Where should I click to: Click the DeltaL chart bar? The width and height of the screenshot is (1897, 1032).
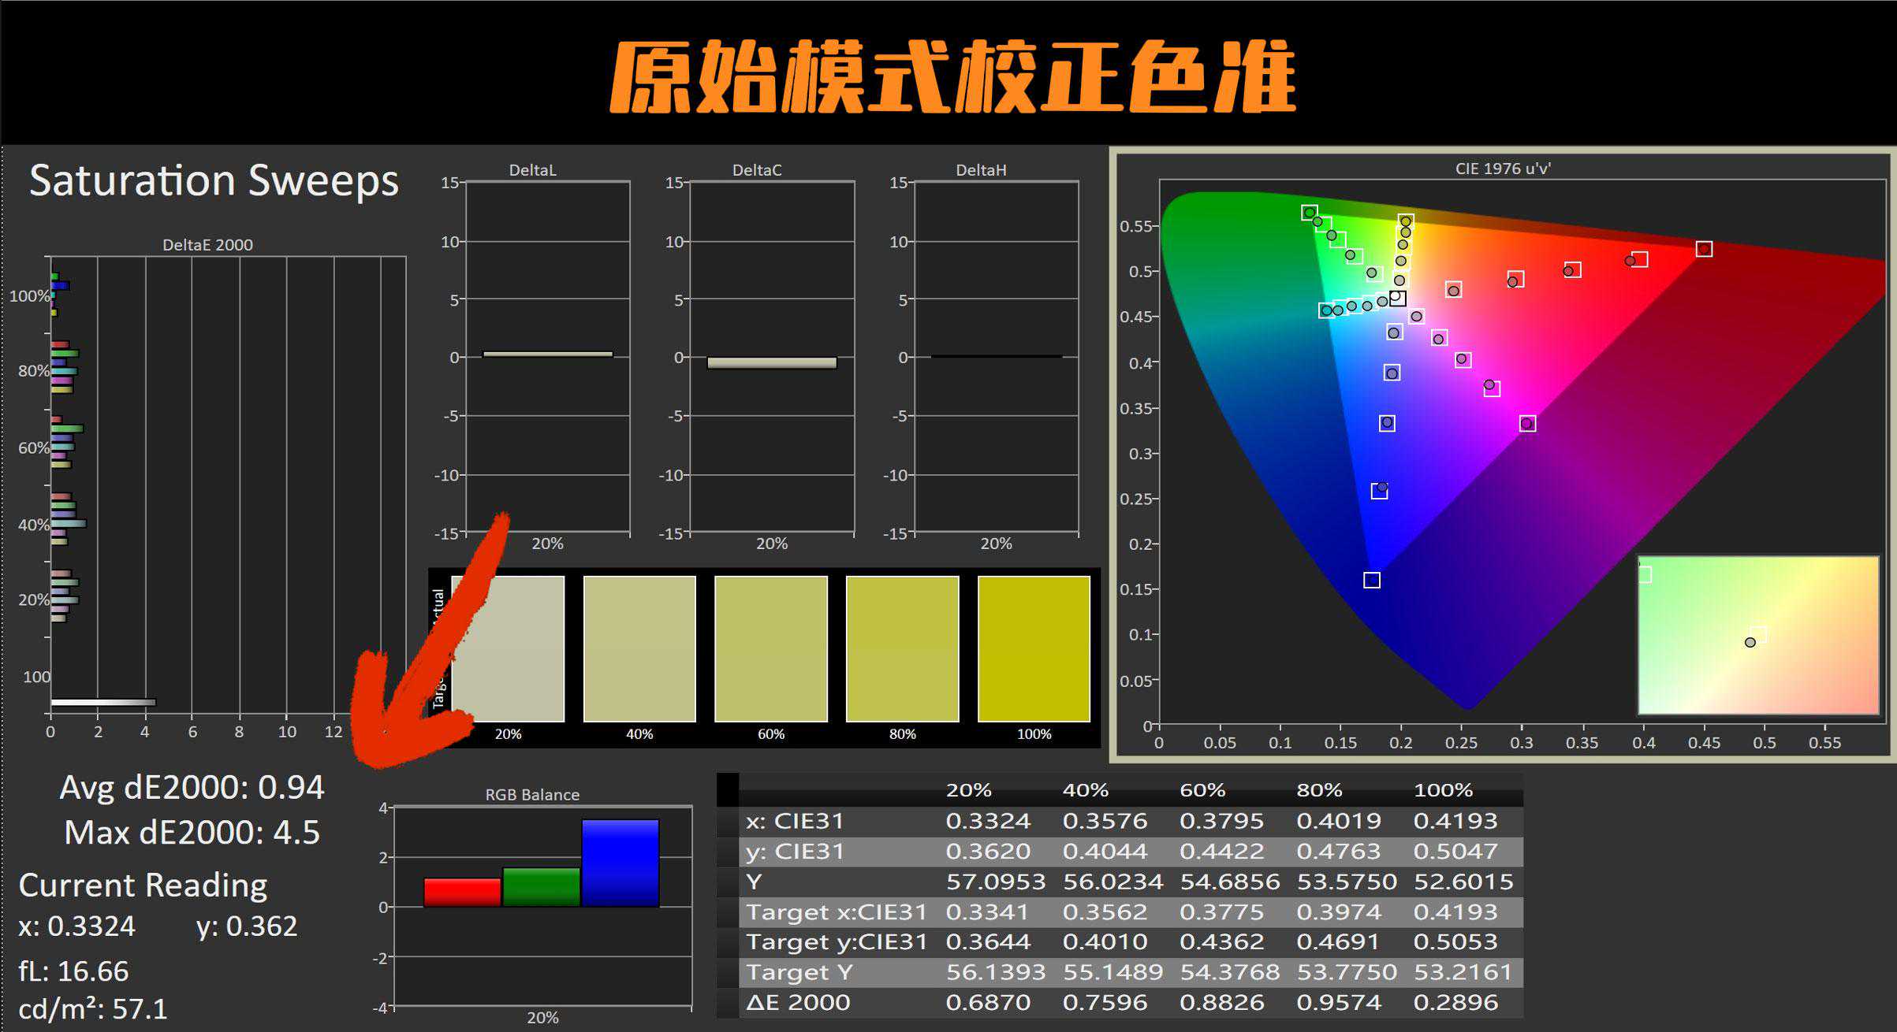[548, 355]
